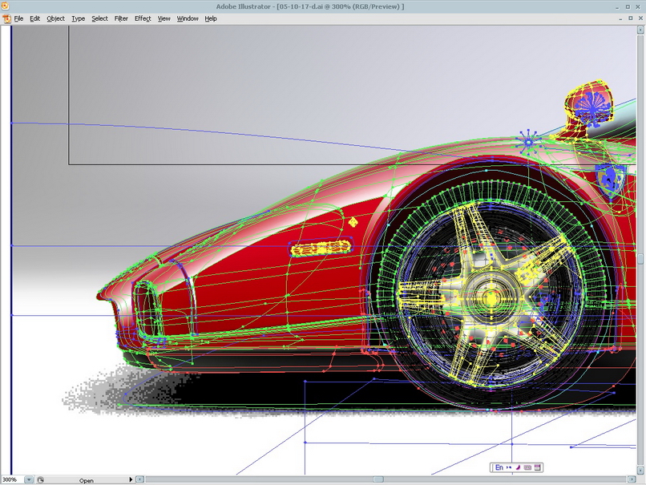The width and height of the screenshot is (646, 485).
Task: Open the Edit menu
Action: coord(35,18)
